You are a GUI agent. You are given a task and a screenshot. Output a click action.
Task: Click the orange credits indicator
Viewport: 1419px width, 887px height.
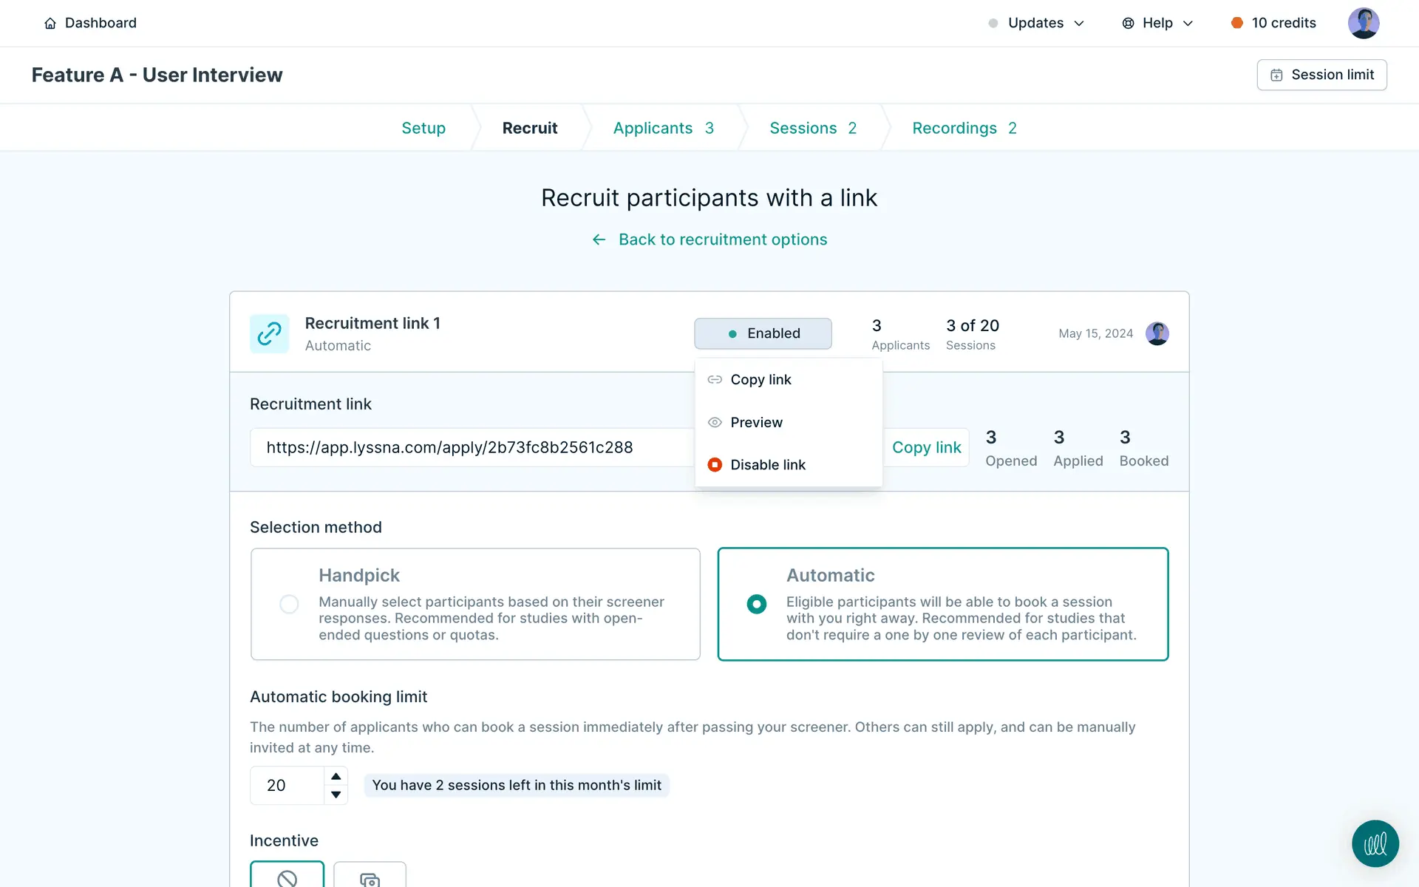1236,23
